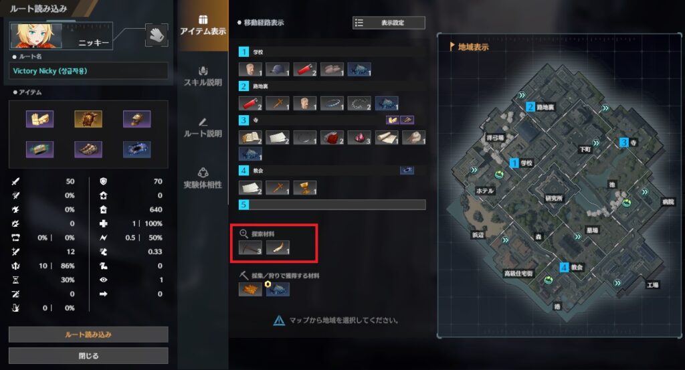
Task: Switch to the スキル説明 tab
Action: point(203,76)
